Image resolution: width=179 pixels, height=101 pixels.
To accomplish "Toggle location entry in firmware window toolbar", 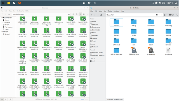I will 73,14.
